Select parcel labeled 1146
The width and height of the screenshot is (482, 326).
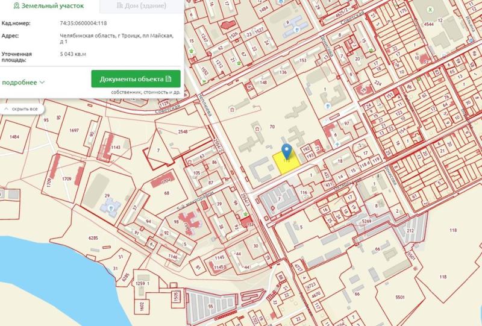pyautogui.click(x=173, y=256)
